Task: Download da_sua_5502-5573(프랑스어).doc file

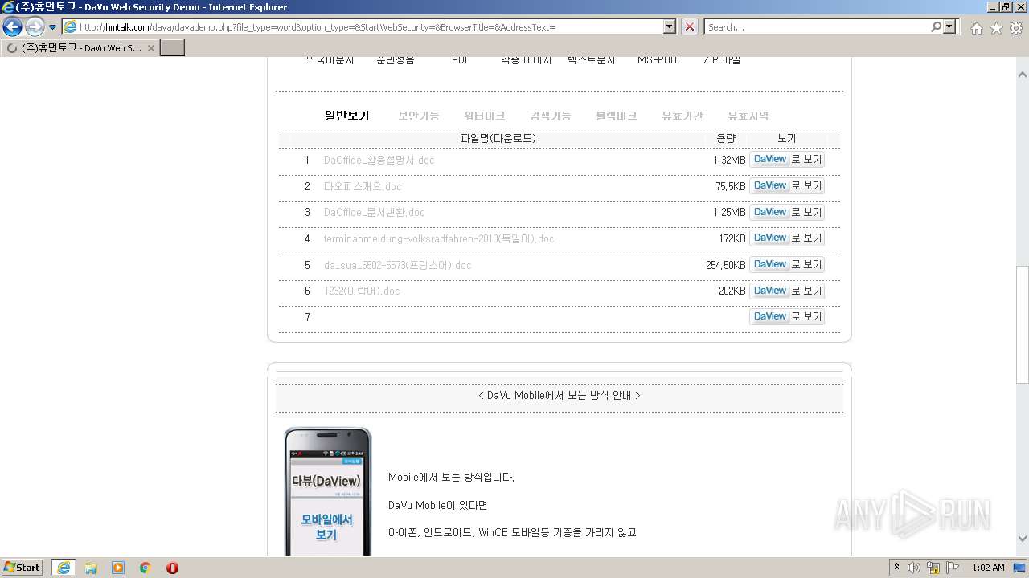Action: click(397, 265)
